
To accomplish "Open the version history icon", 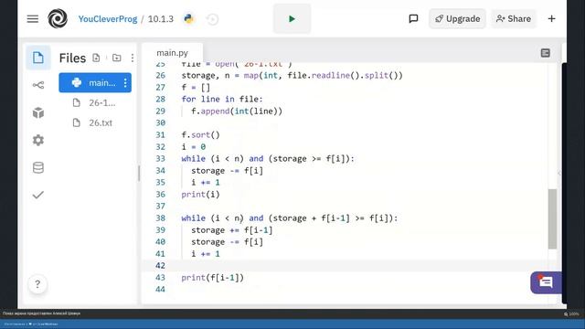I will coord(212,19).
